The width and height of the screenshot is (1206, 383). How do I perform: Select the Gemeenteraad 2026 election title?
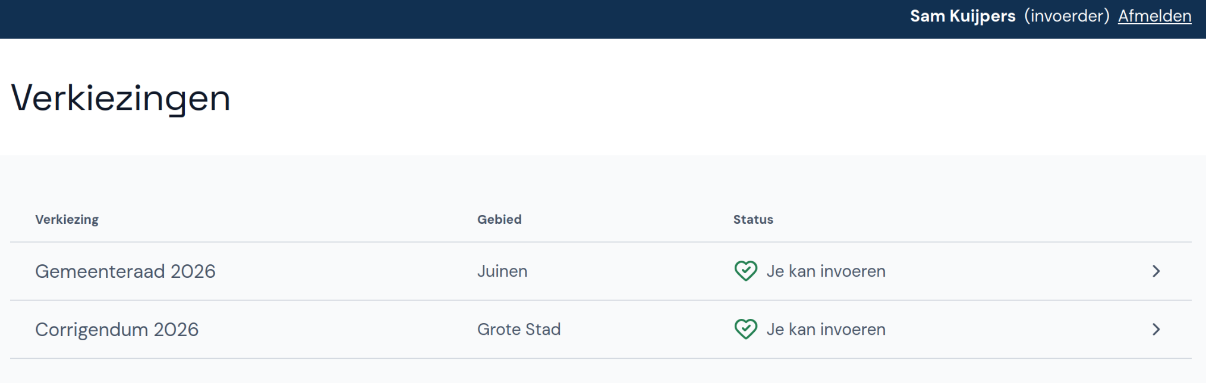pyautogui.click(x=125, y=271)
